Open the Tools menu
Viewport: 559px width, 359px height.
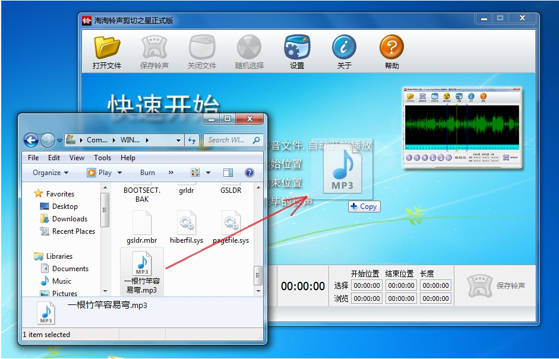(102, 158)
